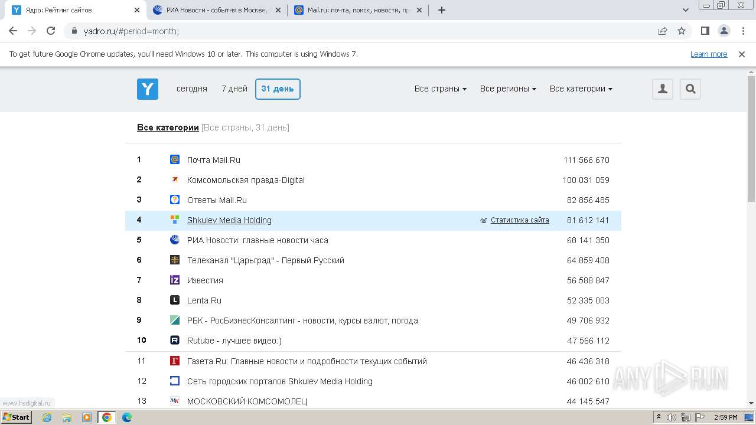
Task: Click the Известия favicon
Action: (175, 280)
